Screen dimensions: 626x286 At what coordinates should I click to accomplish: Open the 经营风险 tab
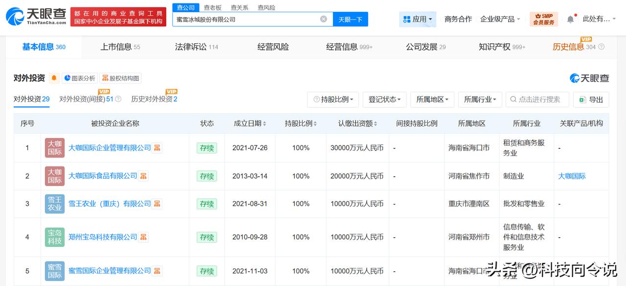[273, 47]
